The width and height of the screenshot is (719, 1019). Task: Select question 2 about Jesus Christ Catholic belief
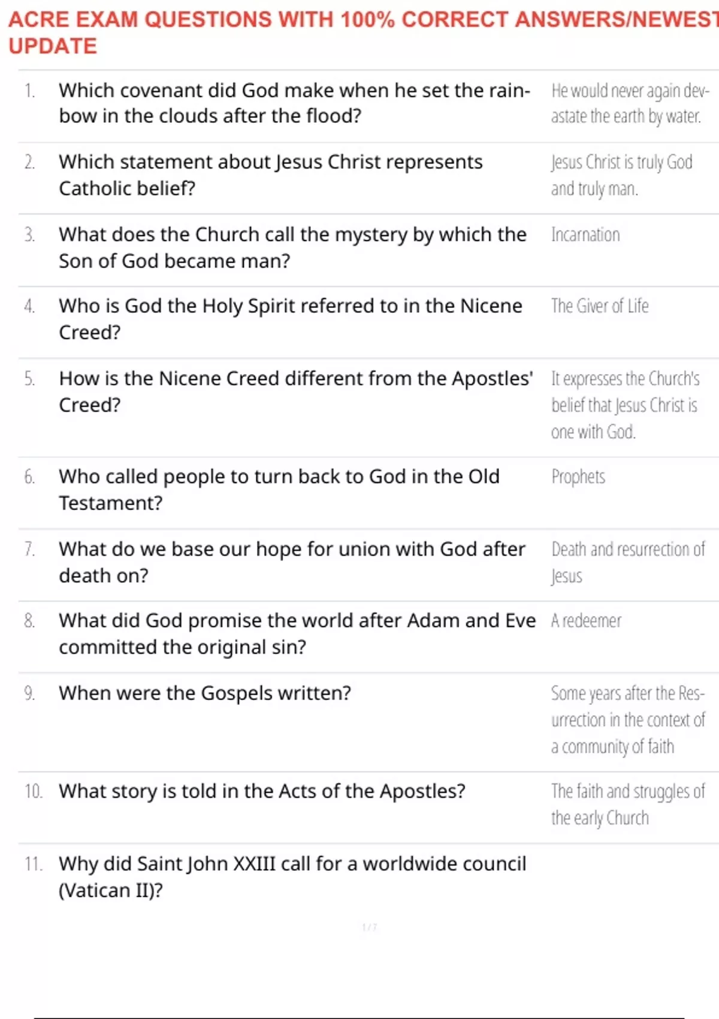coord(271,175)
